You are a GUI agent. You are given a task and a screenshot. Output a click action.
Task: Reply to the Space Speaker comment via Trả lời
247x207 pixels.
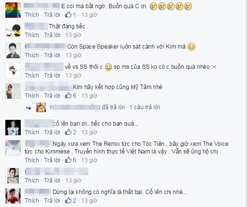(x=52, y=55)
